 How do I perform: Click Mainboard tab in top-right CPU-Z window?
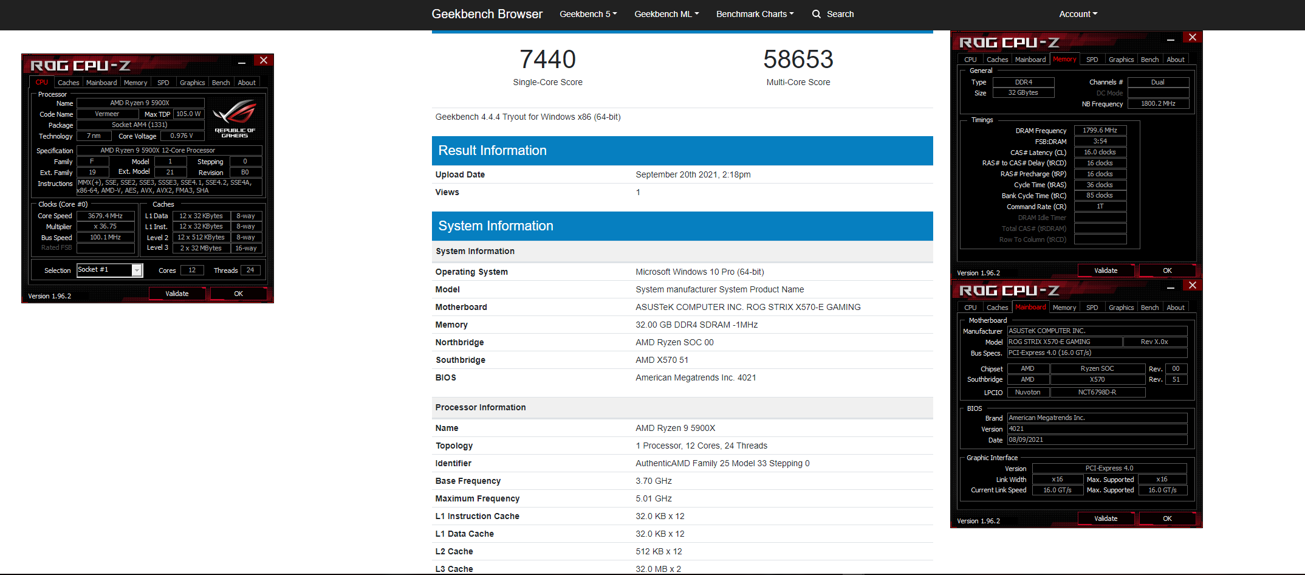point(1030,60)
